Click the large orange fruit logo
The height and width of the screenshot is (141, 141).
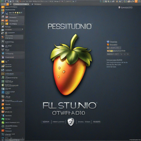tap(71, 65)
